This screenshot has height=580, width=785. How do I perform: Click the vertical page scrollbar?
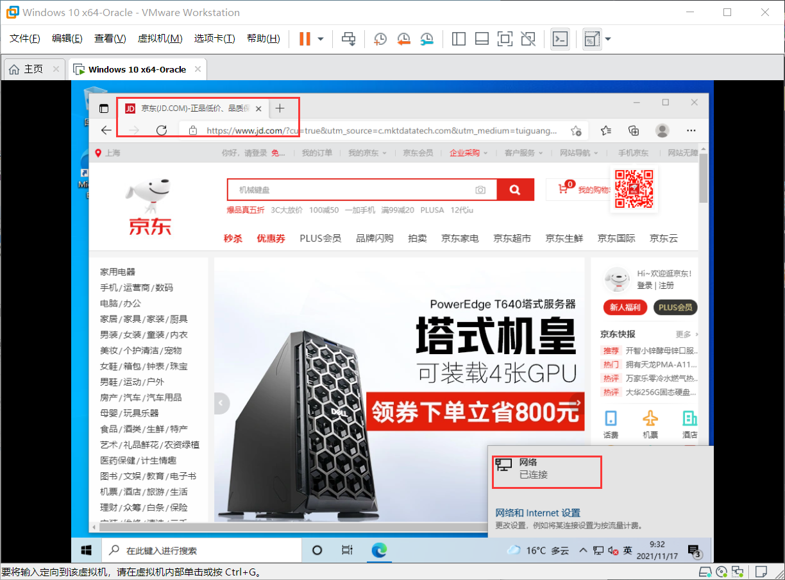[704, 177]
